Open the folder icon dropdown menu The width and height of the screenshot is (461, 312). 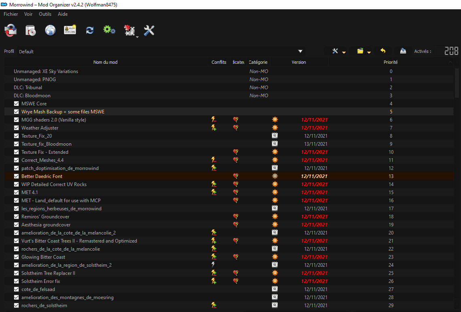click(x=363, y=51)
